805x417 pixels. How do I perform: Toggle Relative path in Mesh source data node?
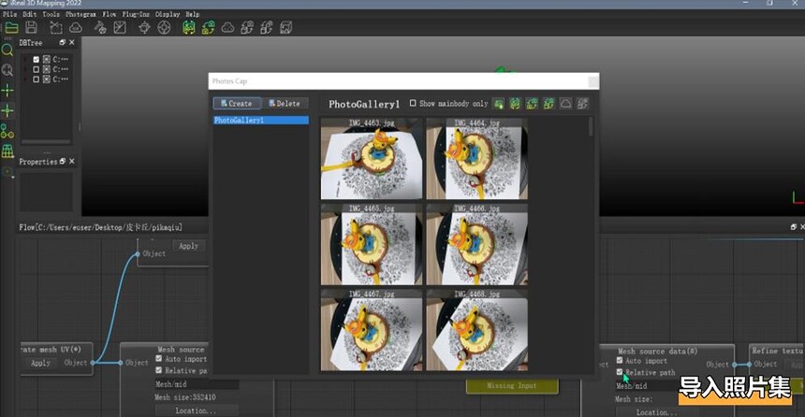[620, 372]
